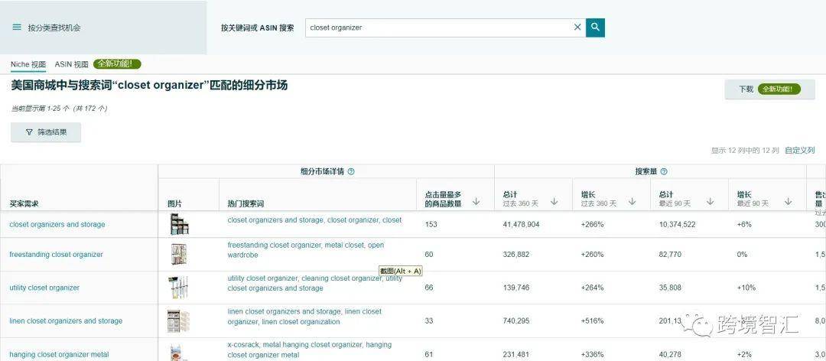Click search terms linen closet organizers and storage

point(304,316)
